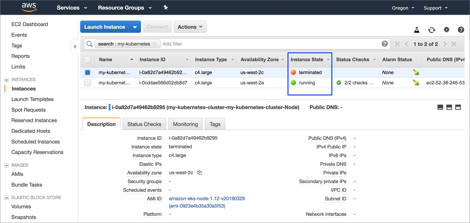The width and height of the screenshot is (470, 223).
Task: Go to next page of results
Action: [445, 44]
